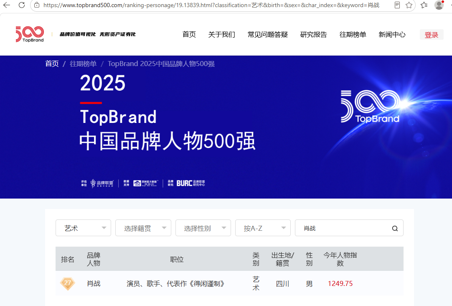The image size is (452, 306).
Task: Open the browser profile avatar
Action: [439, 5]
